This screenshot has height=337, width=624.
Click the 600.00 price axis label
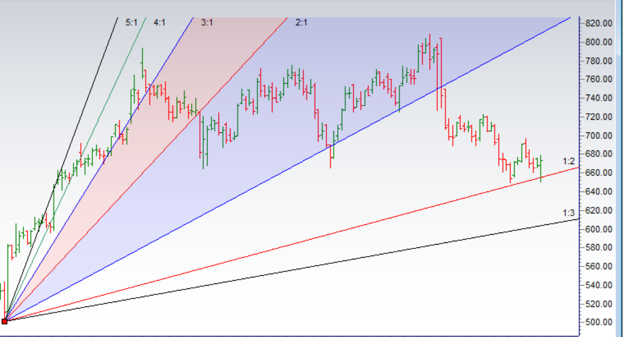pyautogui.click(x=598, y=229)
